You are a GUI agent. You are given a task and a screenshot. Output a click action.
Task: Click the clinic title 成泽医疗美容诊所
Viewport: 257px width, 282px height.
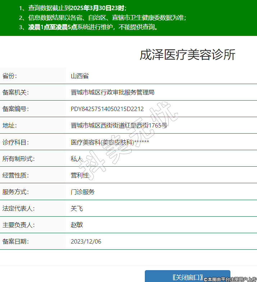(x=187, y=55)
